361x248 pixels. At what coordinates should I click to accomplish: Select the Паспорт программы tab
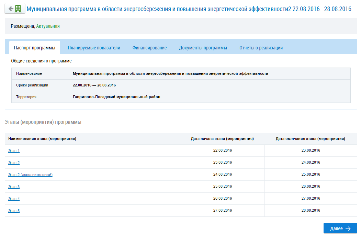[34, 48]
